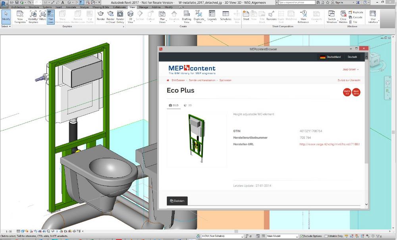Create a new Sheet from the ribbon
Image resolution: width=397 pixels, height=240 pixels.
(x=246, y=16)
